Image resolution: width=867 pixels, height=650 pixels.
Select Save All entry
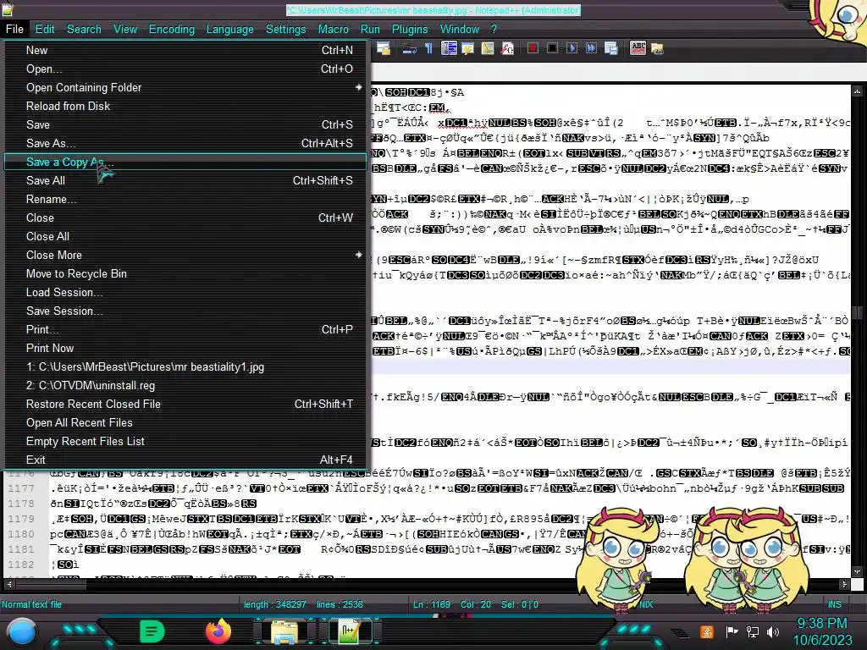(x=185, y=181)
